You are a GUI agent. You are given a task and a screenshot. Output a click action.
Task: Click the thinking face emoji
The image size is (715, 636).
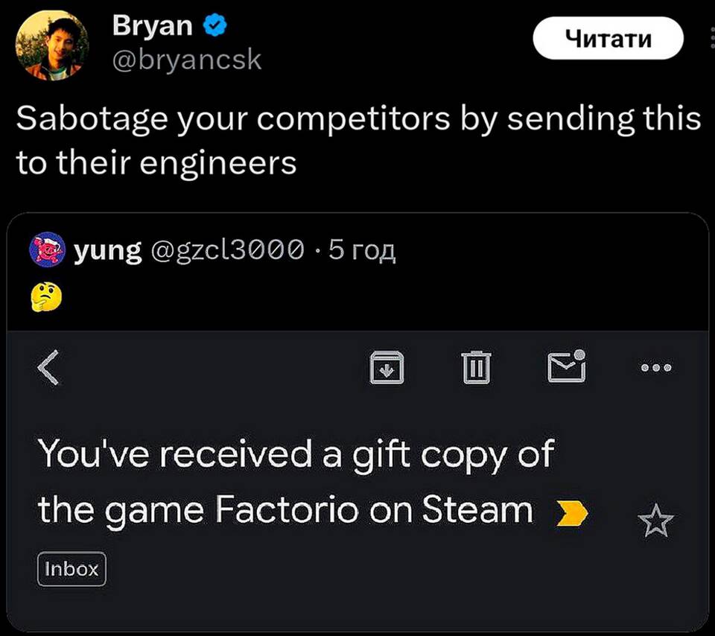[x=46, y=297]
